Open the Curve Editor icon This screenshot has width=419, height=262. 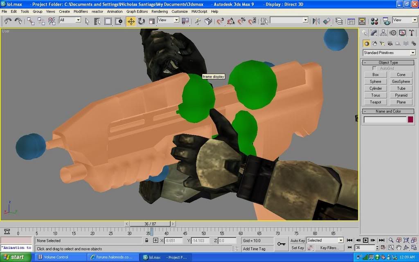point(351,21)
